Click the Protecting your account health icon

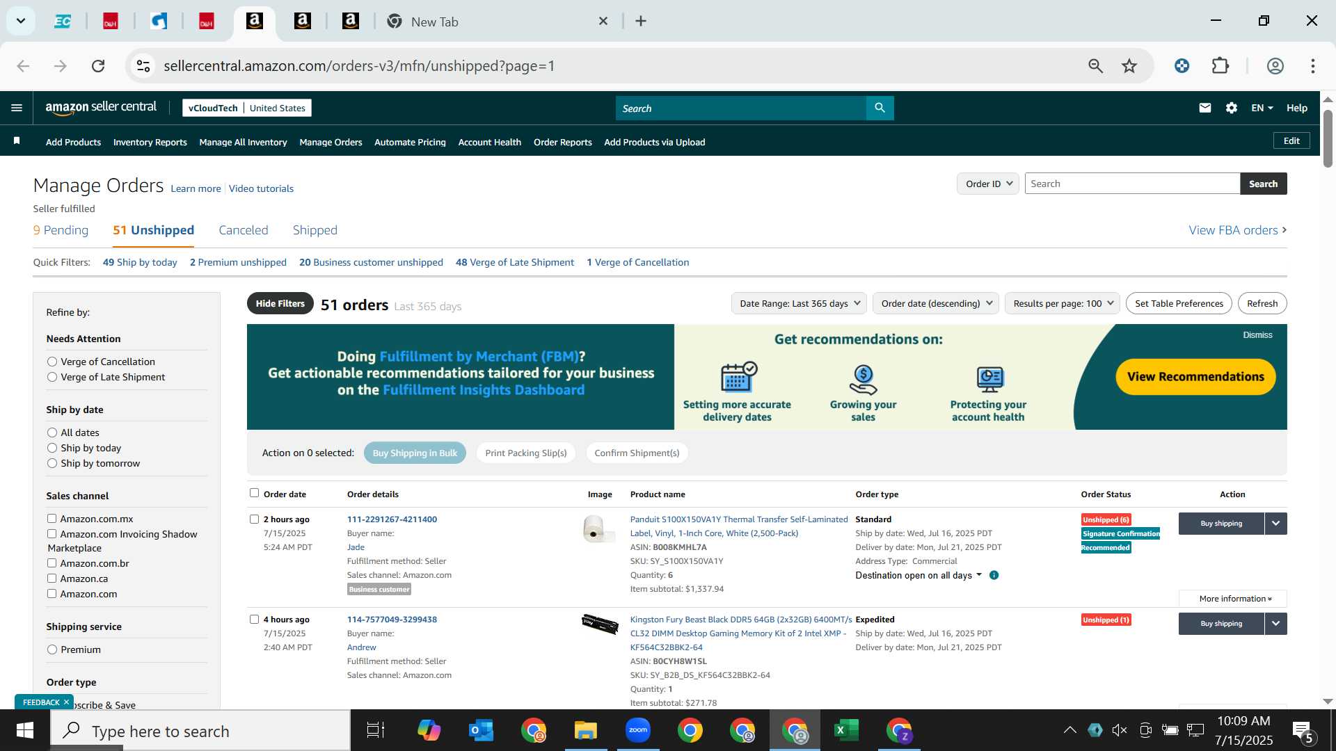pos(989,380)
